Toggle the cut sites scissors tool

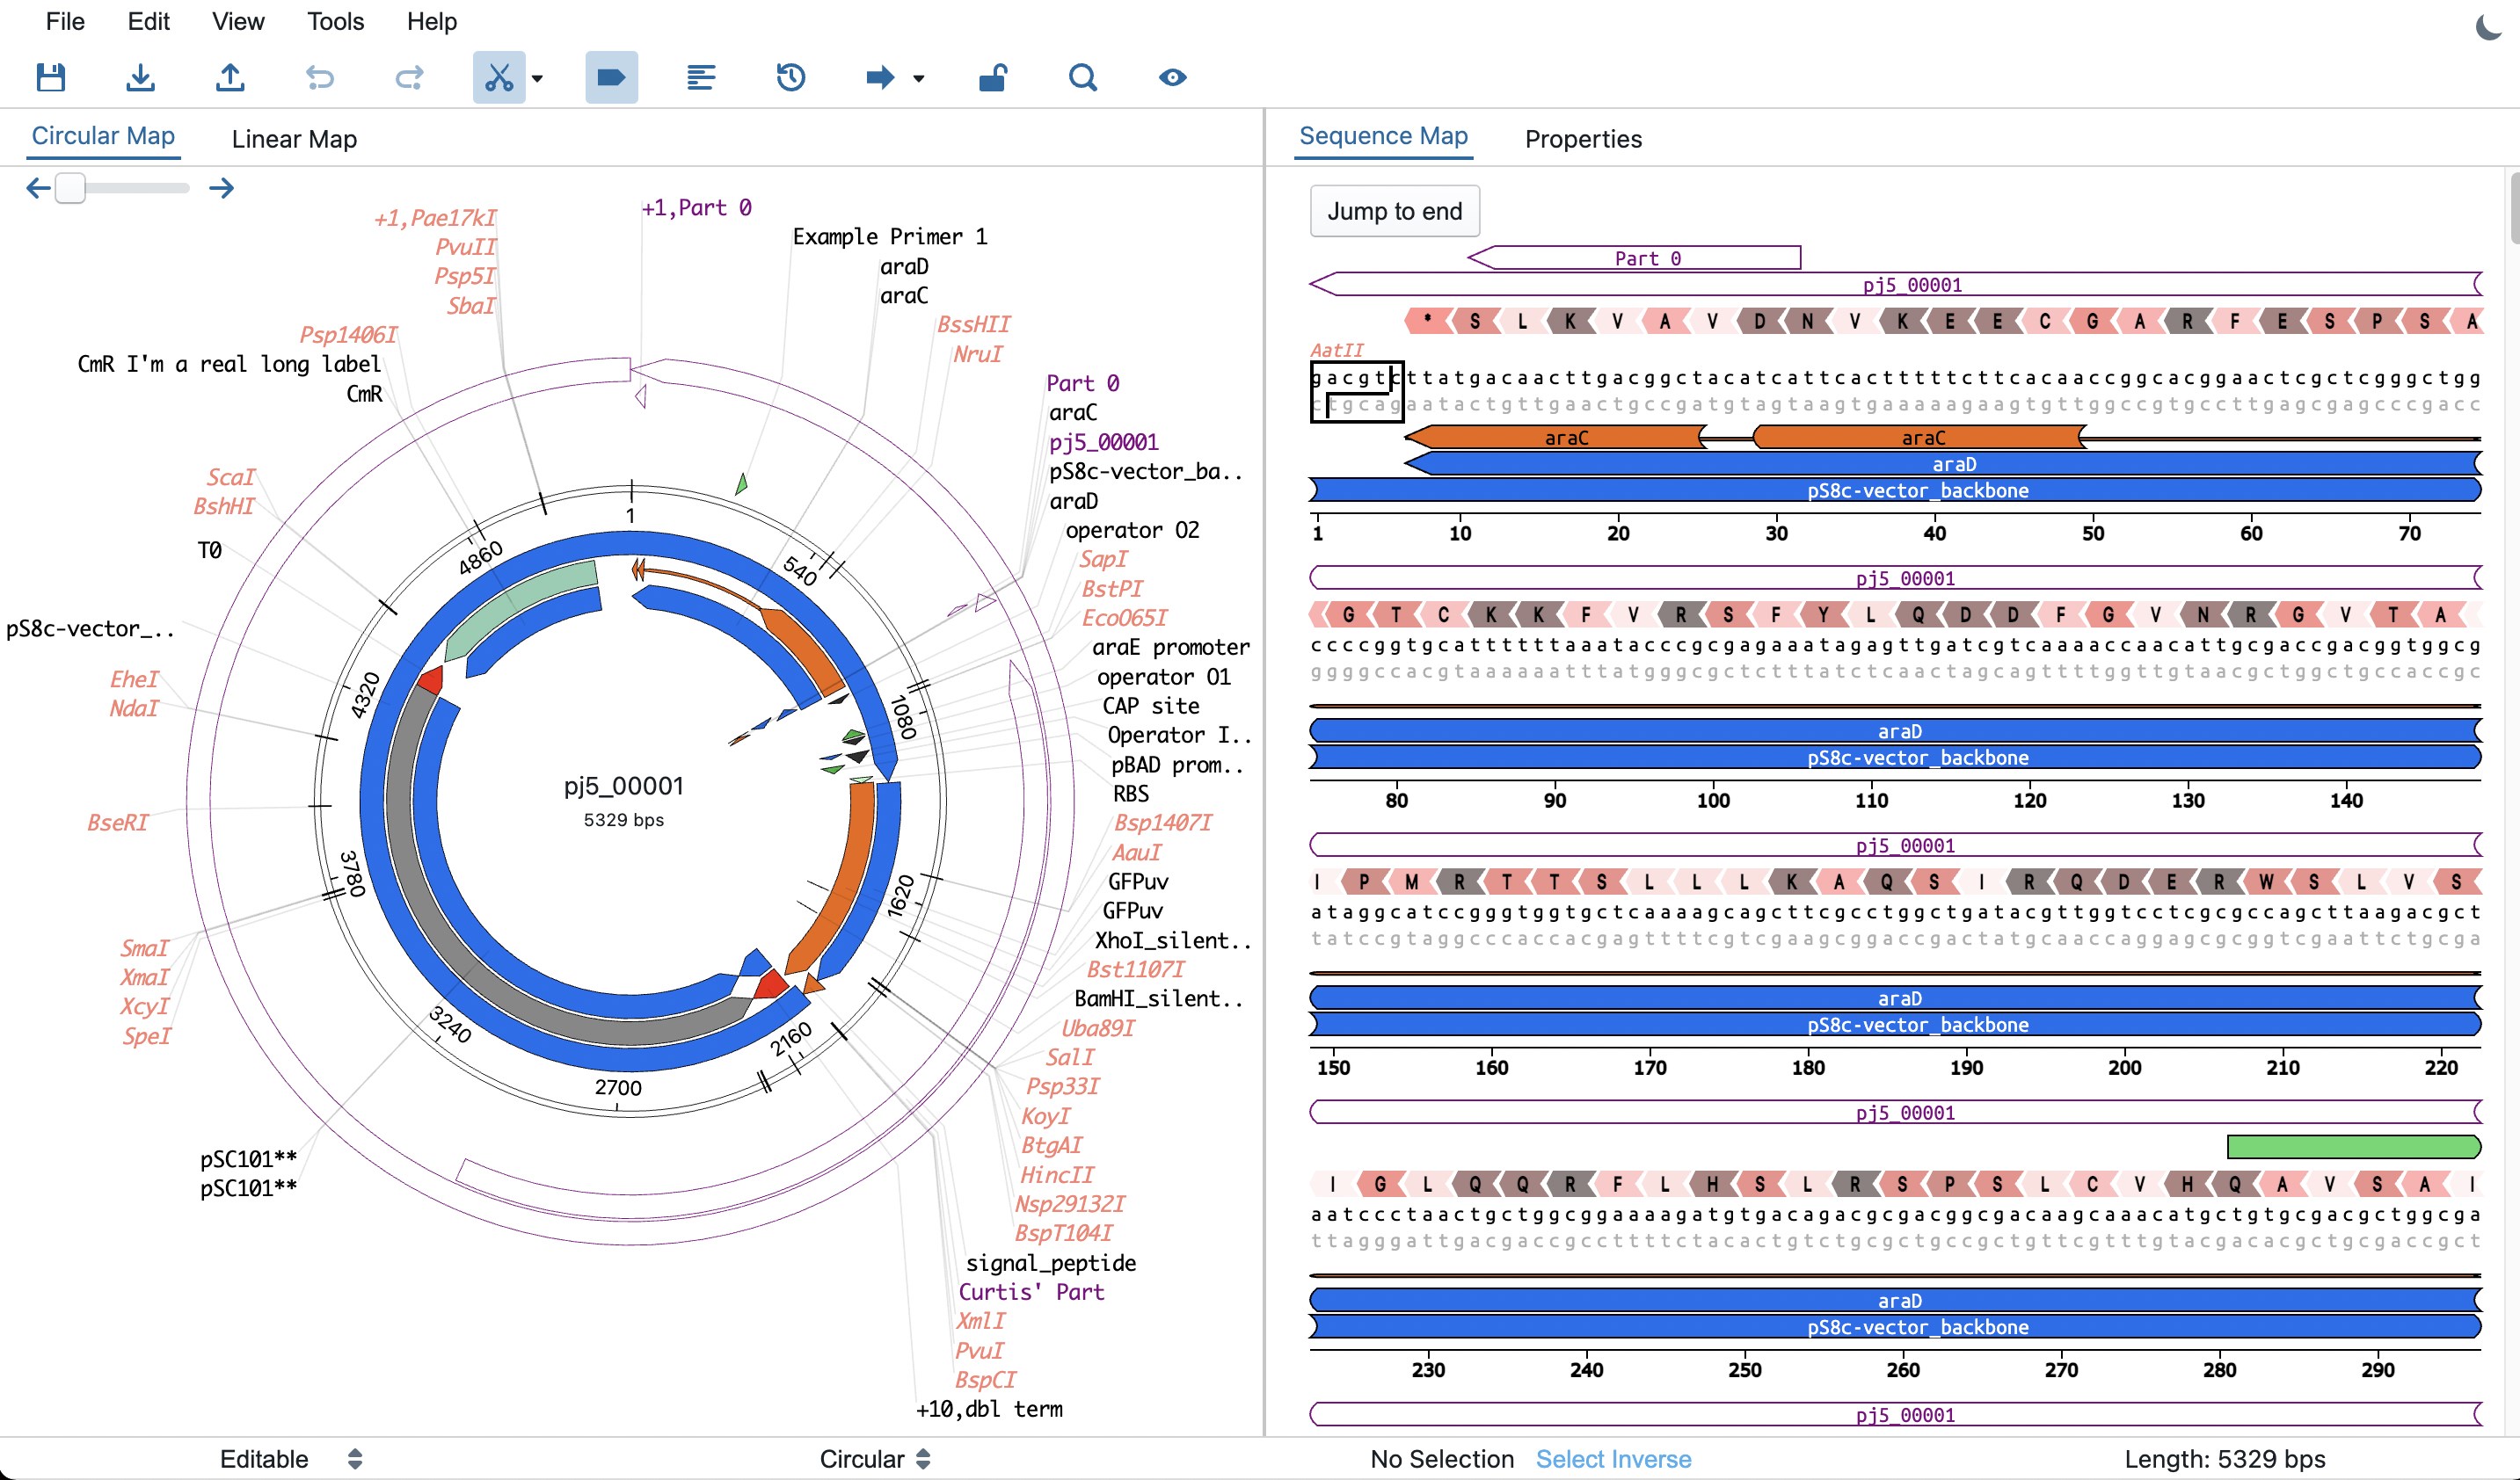click(498, 77)
